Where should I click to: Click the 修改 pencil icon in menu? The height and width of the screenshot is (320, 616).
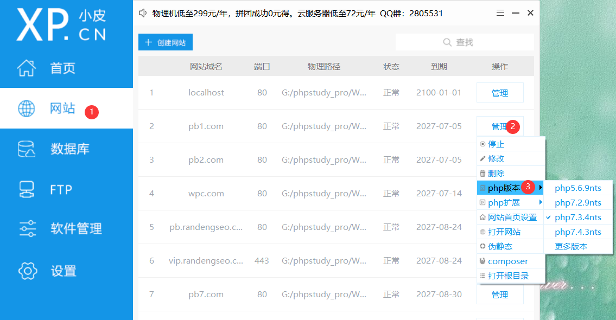coord(482,158)
